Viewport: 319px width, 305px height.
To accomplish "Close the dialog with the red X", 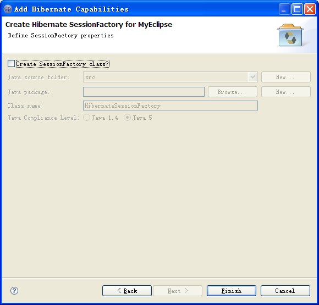I will 310,9.
